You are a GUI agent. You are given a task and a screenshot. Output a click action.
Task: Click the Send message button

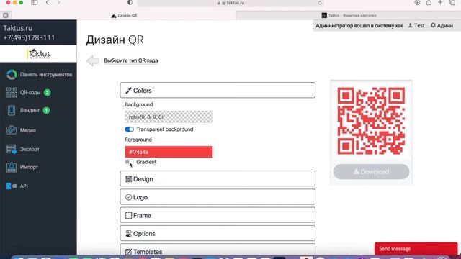point(416,249)
